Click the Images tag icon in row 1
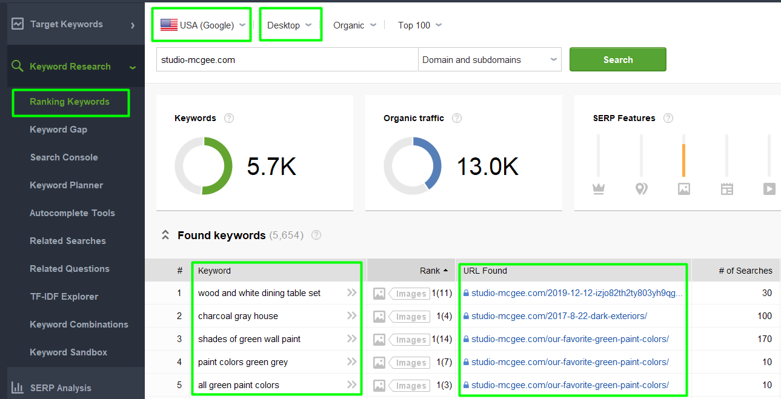Image resolution: width=781 pixels, height=399 pixels. [409, 294]
